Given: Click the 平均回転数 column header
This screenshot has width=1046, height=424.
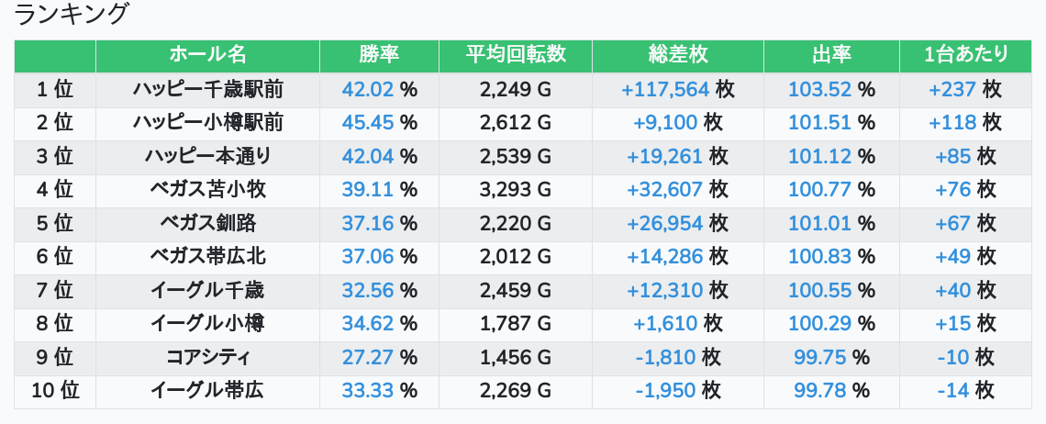Looking at the screenshot, I should pyautogui.click(x=516, y=55).
